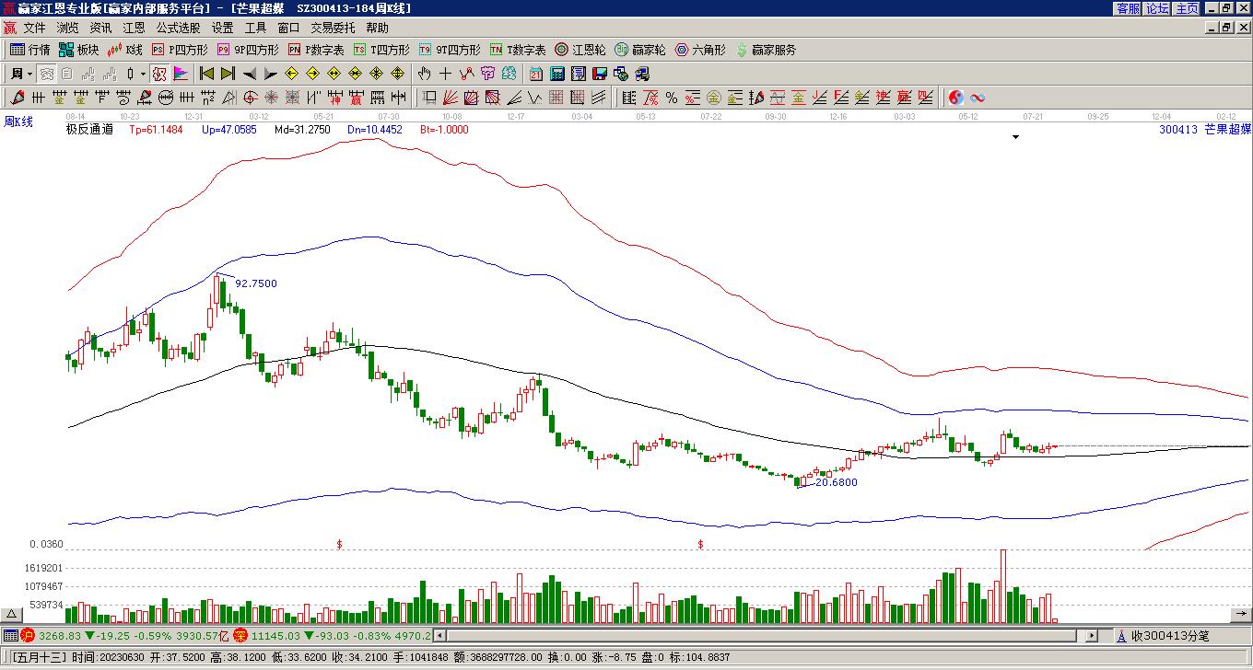Enable the crosshair cursor tool
1253x670 pixels.
pyautogui.click(x=445, y=74)
